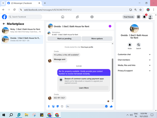Click listing thumbnail in right info panel
Image resolution: width=157 pixels, height=118 pixels.
(134, 29)
